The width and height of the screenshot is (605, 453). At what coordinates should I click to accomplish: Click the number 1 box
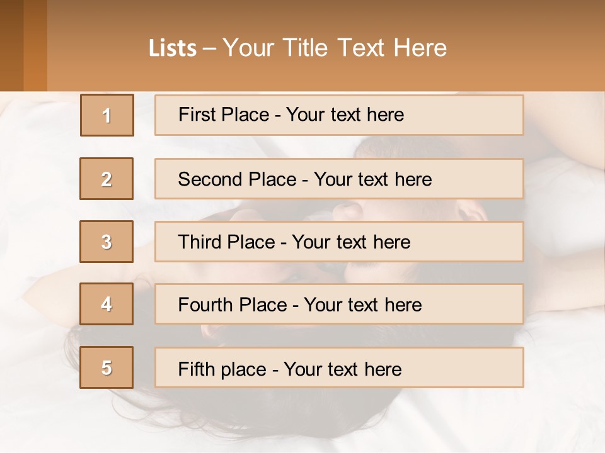coord(107,115)
